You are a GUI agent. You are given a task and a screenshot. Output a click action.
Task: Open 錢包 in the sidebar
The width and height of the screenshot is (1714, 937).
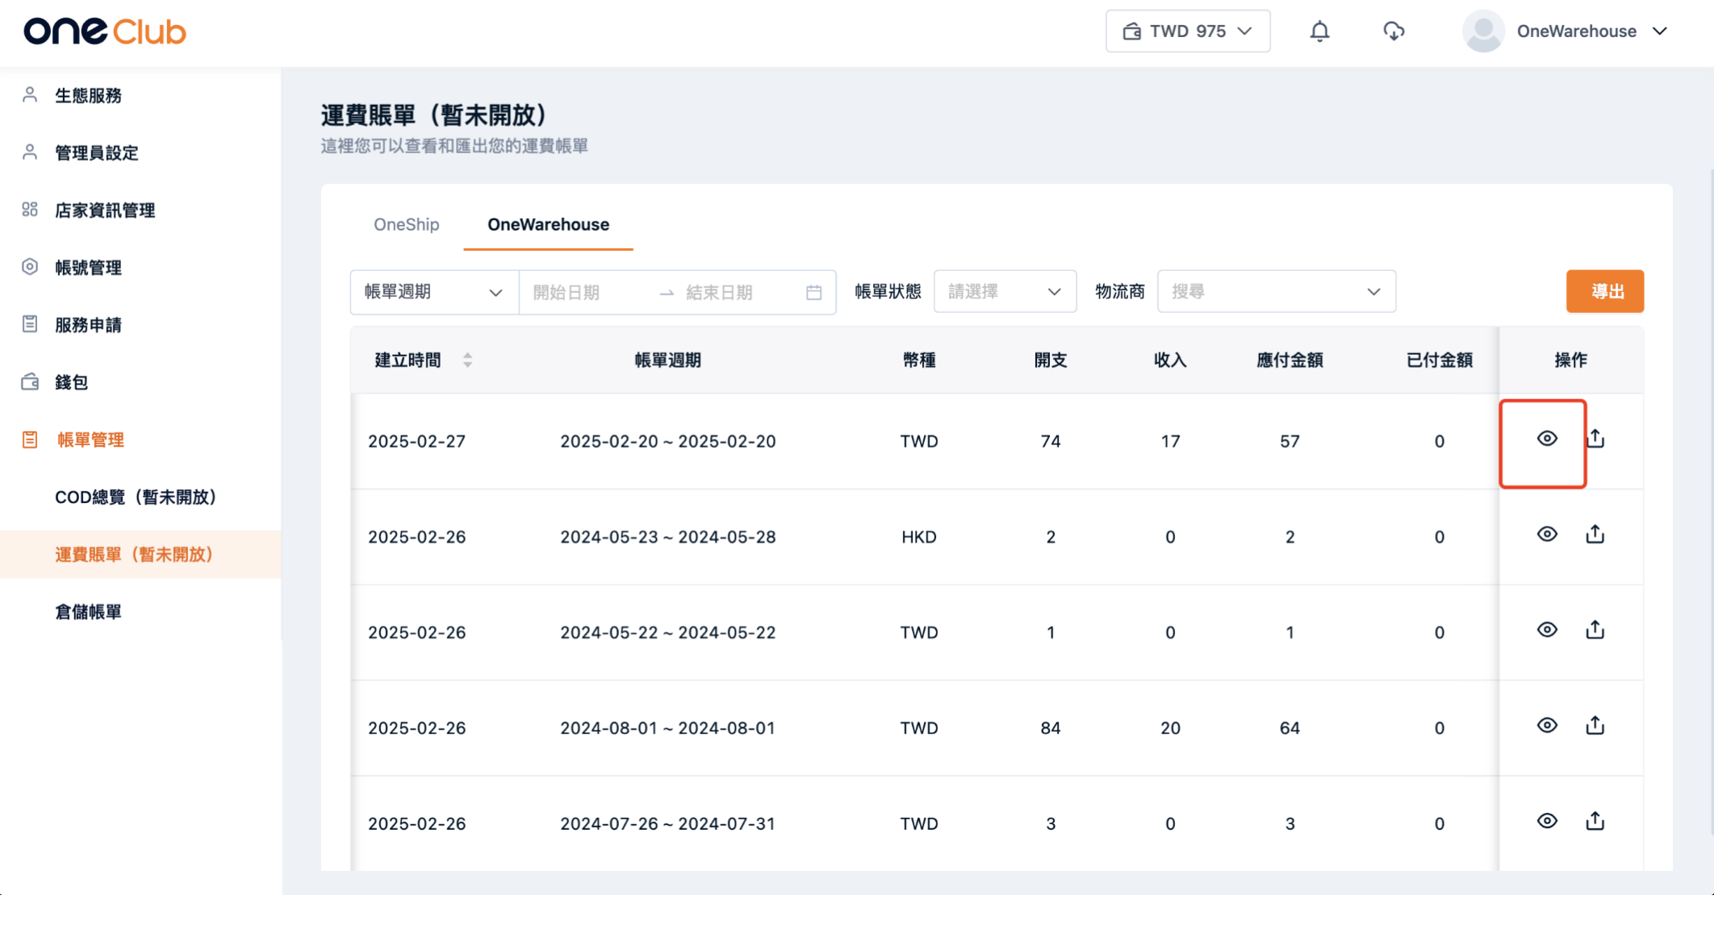point(71,381)
